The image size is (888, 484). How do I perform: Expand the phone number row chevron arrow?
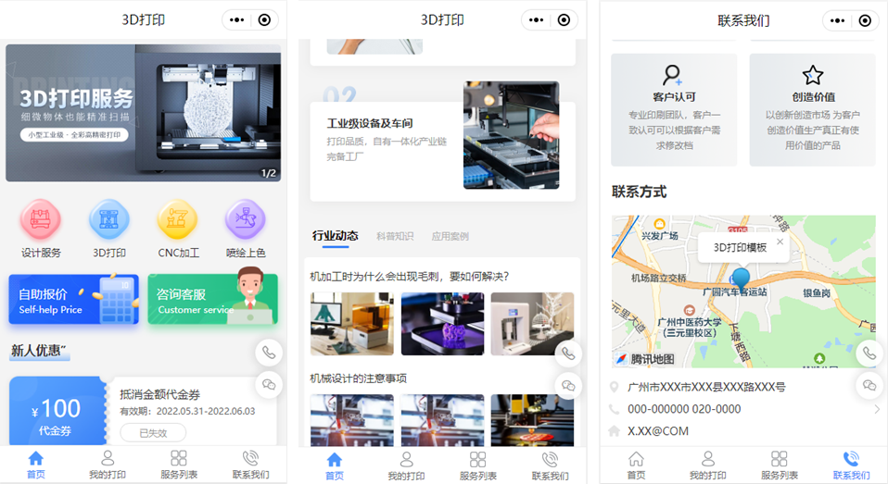tap(877, 409)
